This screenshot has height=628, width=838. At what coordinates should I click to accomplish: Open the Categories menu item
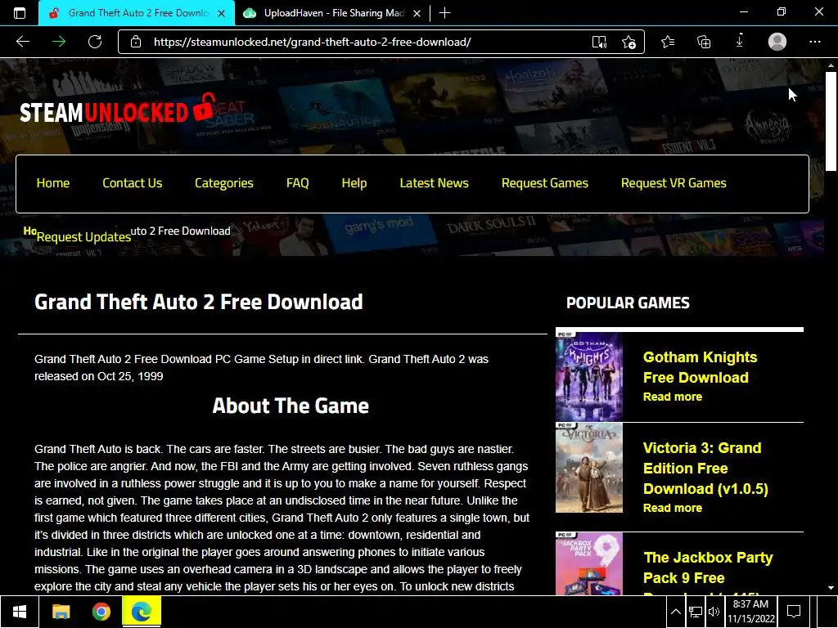point(224,183)
